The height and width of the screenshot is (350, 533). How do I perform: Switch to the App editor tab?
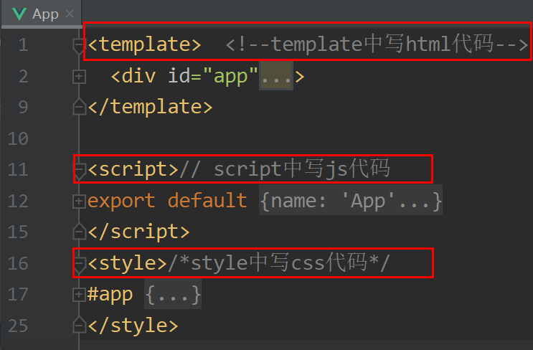coord(42,14)
